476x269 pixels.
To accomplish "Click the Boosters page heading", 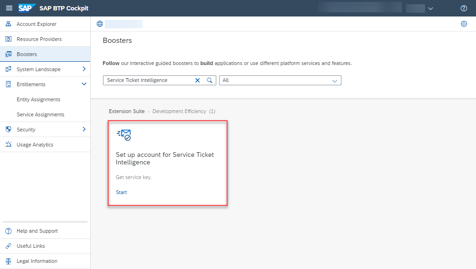I will tap(117, 41).
